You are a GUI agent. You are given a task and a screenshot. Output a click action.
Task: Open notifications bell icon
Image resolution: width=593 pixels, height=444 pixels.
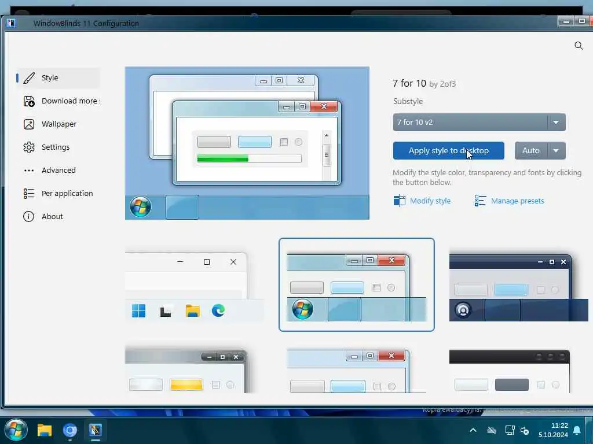577,430
